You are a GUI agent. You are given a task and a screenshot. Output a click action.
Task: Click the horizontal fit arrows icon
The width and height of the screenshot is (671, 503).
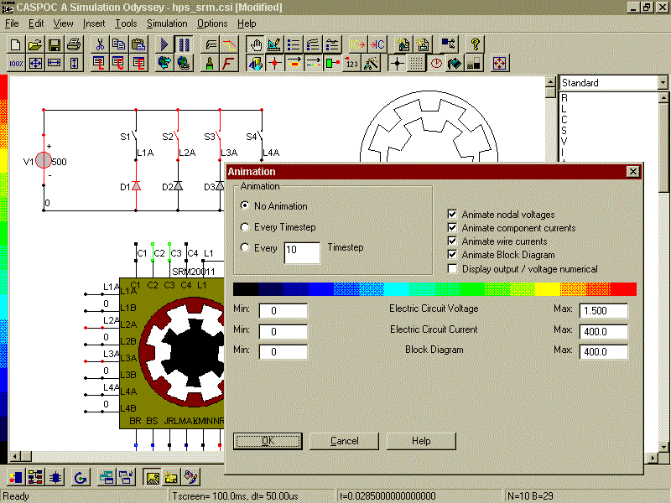55,64
